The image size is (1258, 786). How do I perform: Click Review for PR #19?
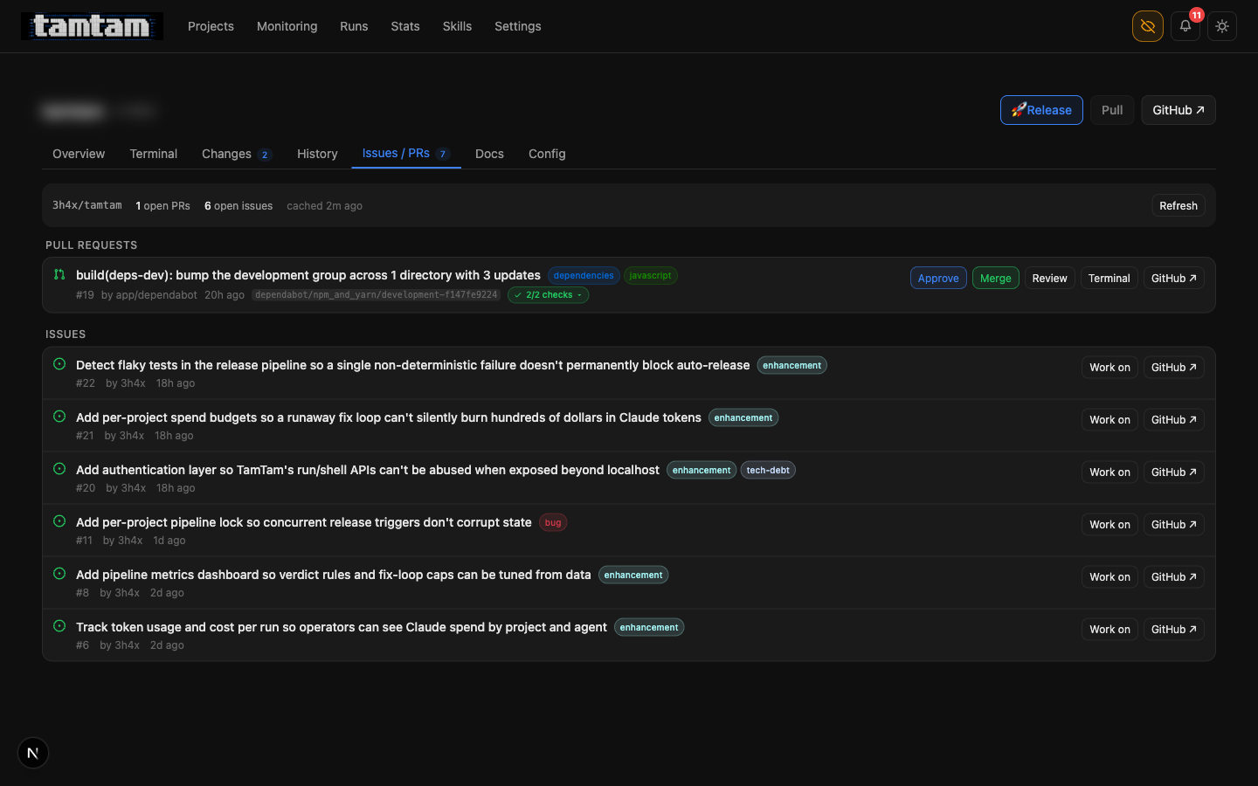[1050, 278]
